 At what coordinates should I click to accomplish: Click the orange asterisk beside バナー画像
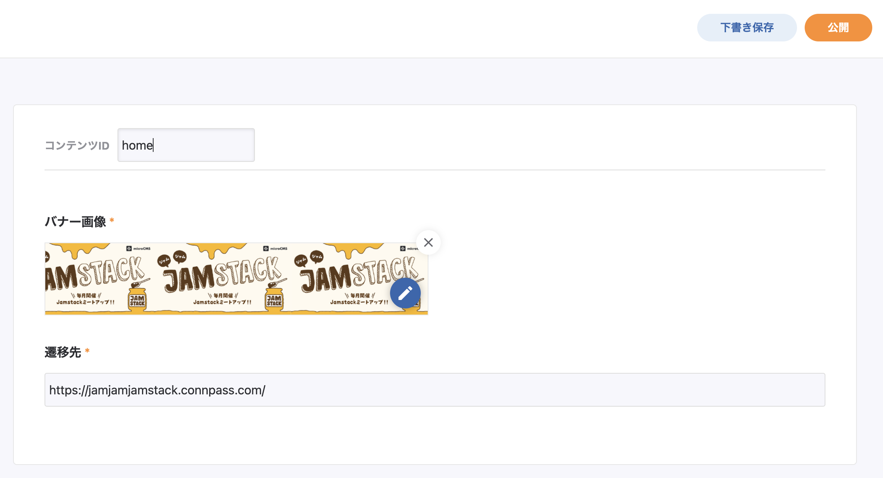pyautogui.click(x=112, y=221)
